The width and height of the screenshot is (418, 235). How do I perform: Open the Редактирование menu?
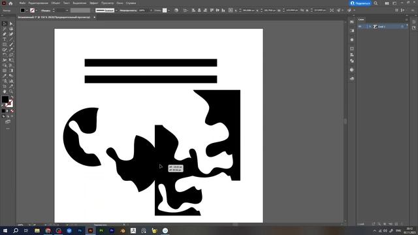38,3
